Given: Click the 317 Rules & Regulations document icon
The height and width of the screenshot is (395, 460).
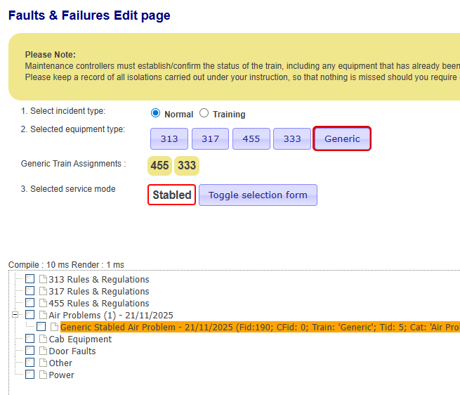Looking at the screenshot, I should coord(43,292).
